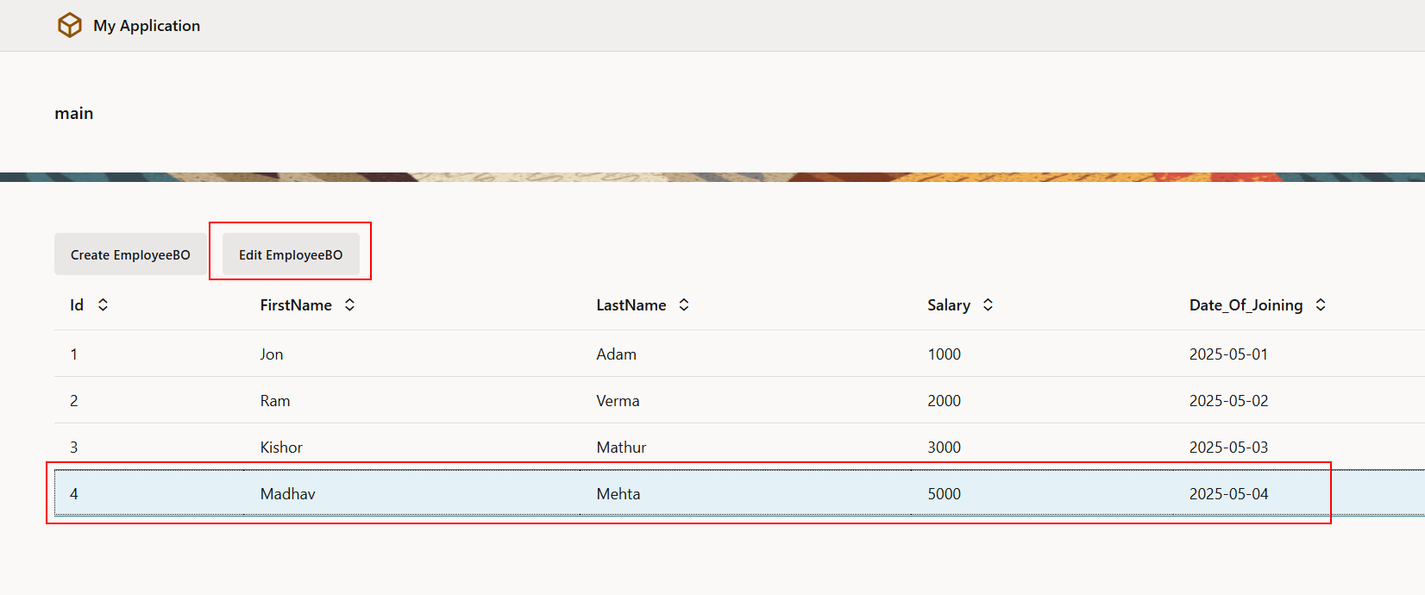Image resolution: width=1425 pixels, height=595 pixels.
Task: Click the LastName column sort icon
Action: pyautogui.click(x=684, y=305)
